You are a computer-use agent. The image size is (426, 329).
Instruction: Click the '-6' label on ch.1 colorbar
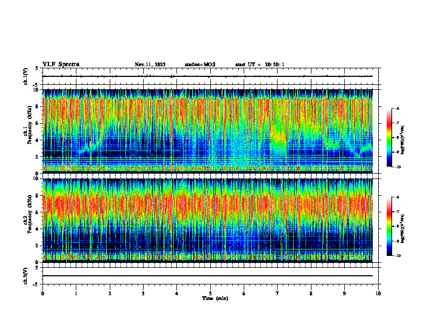[x=397, y=109]
